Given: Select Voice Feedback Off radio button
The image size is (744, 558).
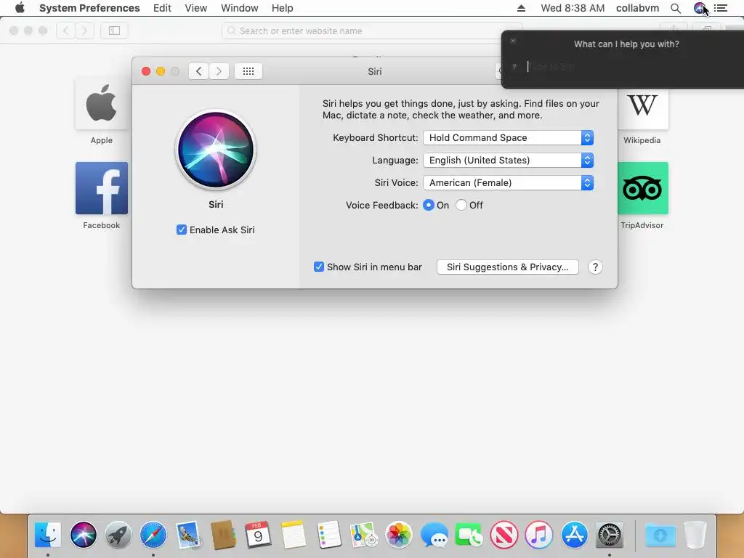Looking at the screenshot, I should point(461,205).
